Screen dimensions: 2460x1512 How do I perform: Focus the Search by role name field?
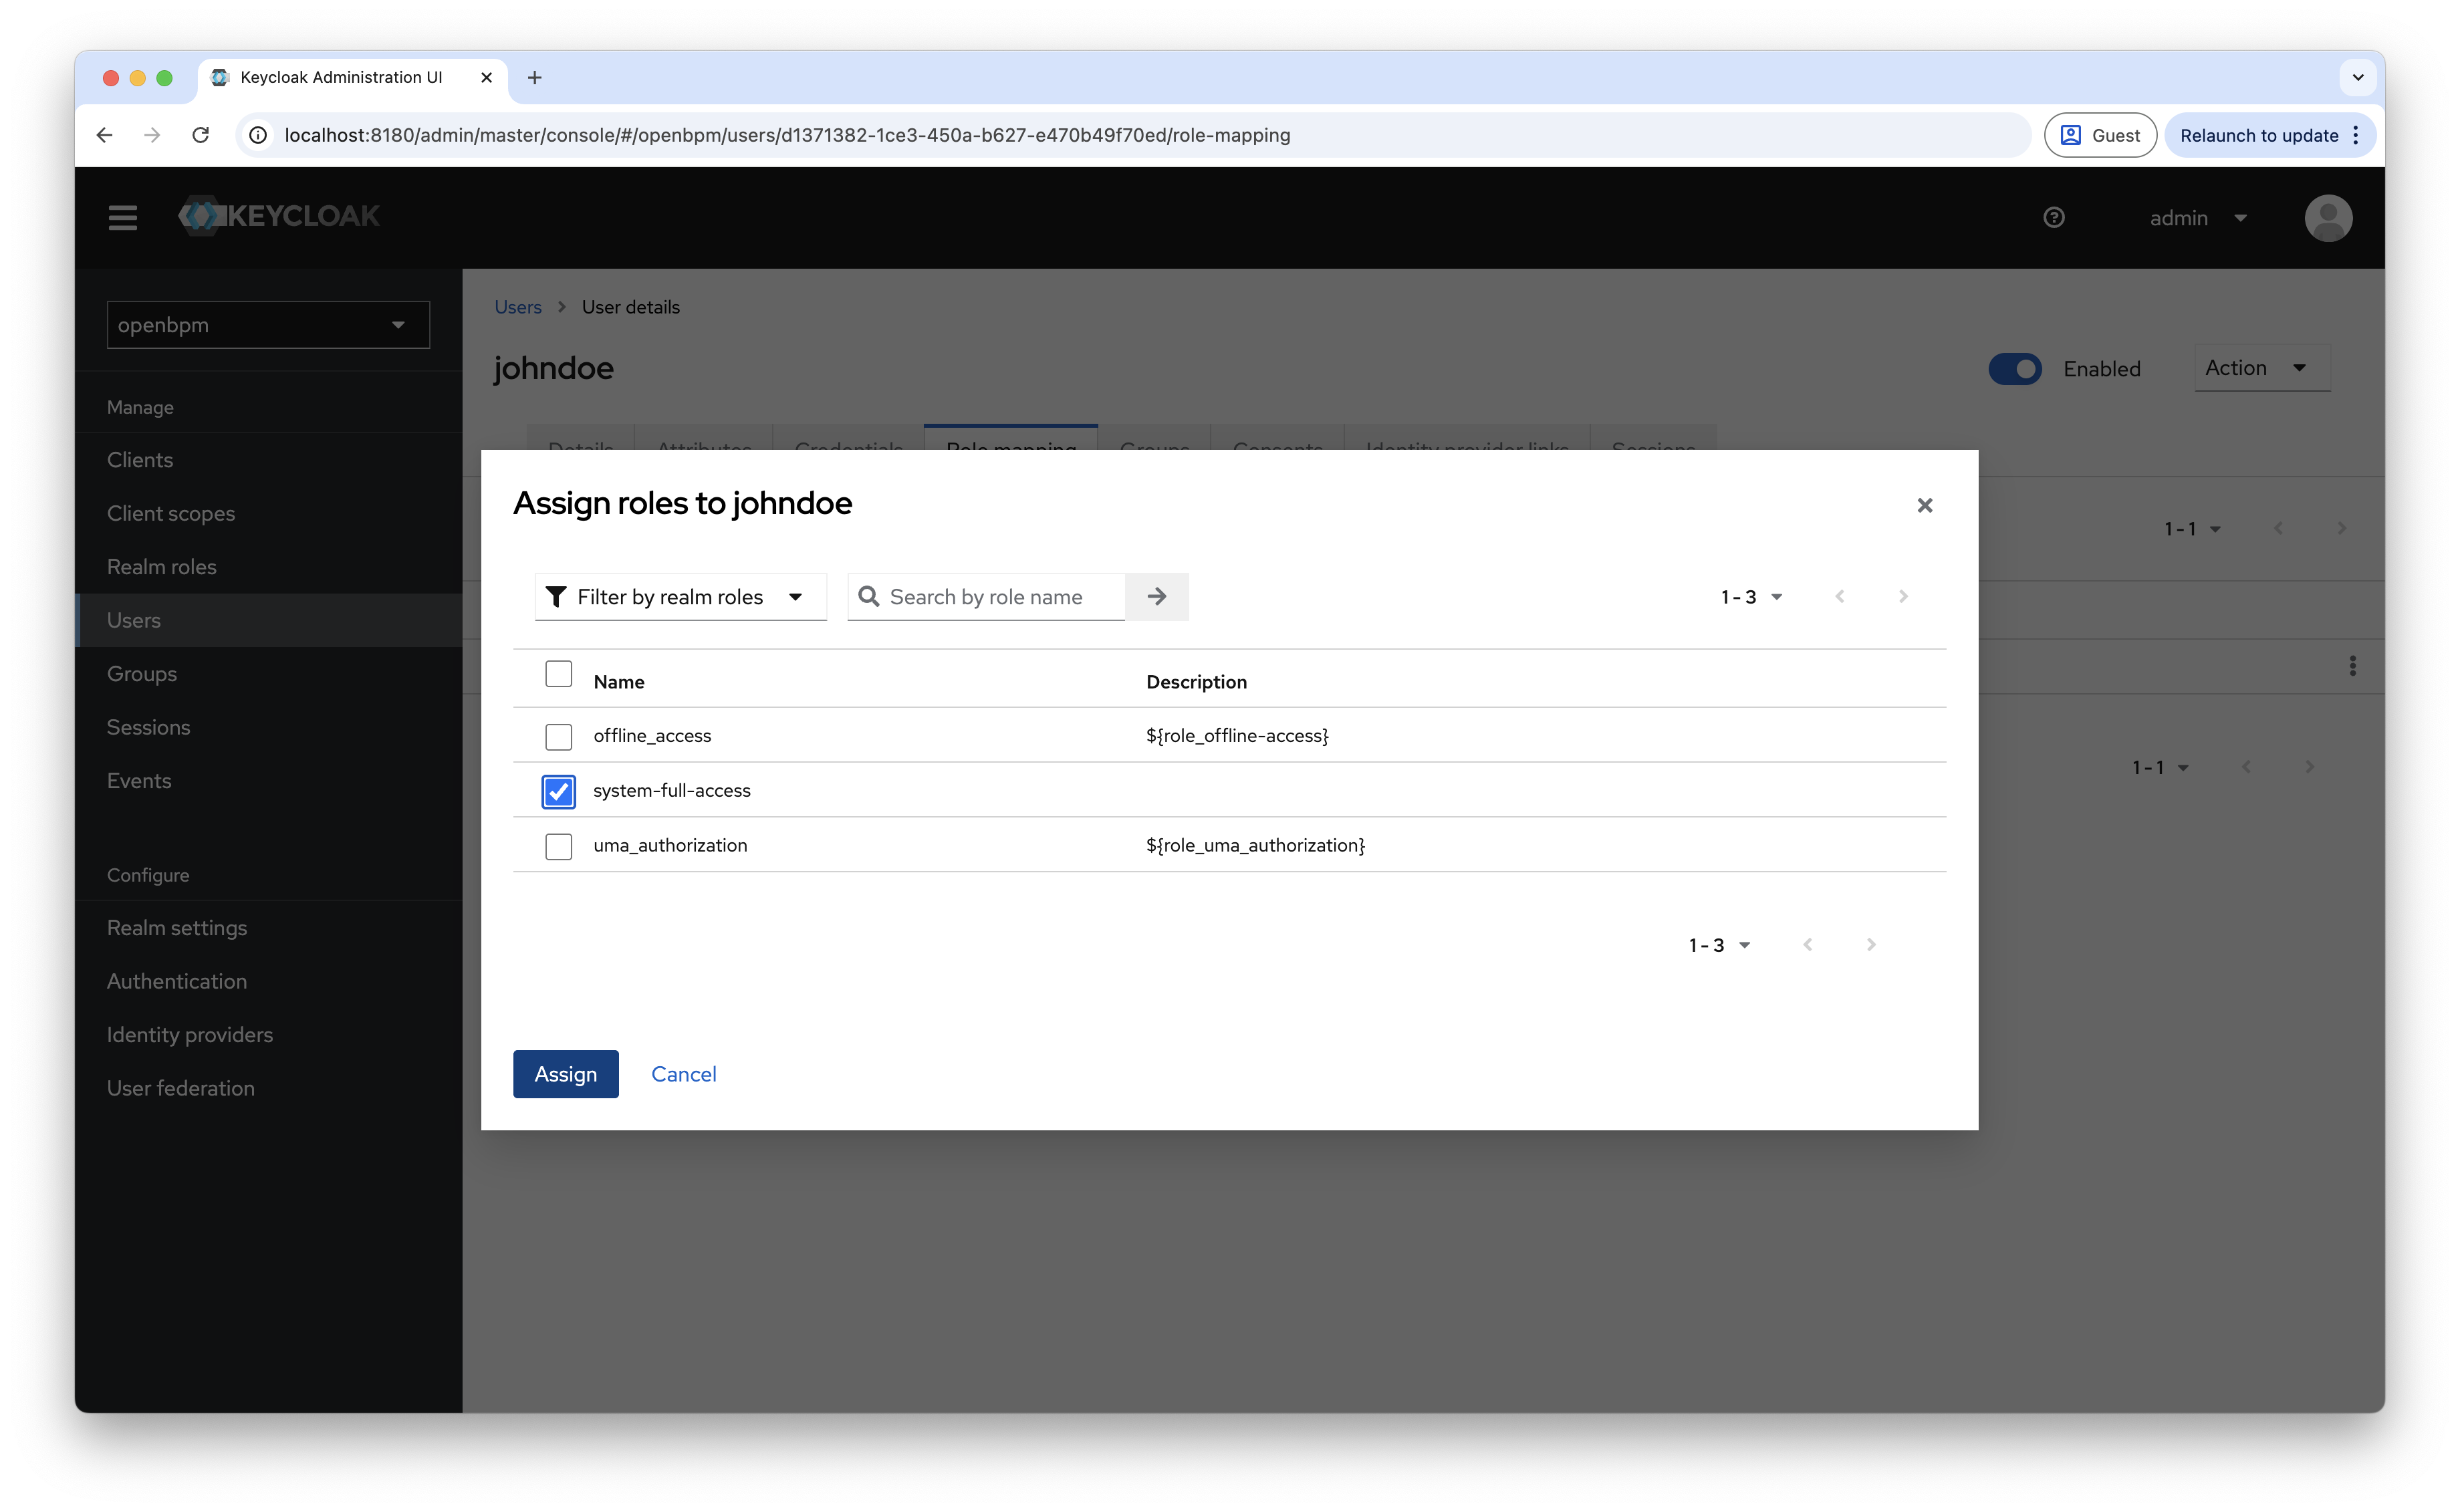click(x=986, y=596)
